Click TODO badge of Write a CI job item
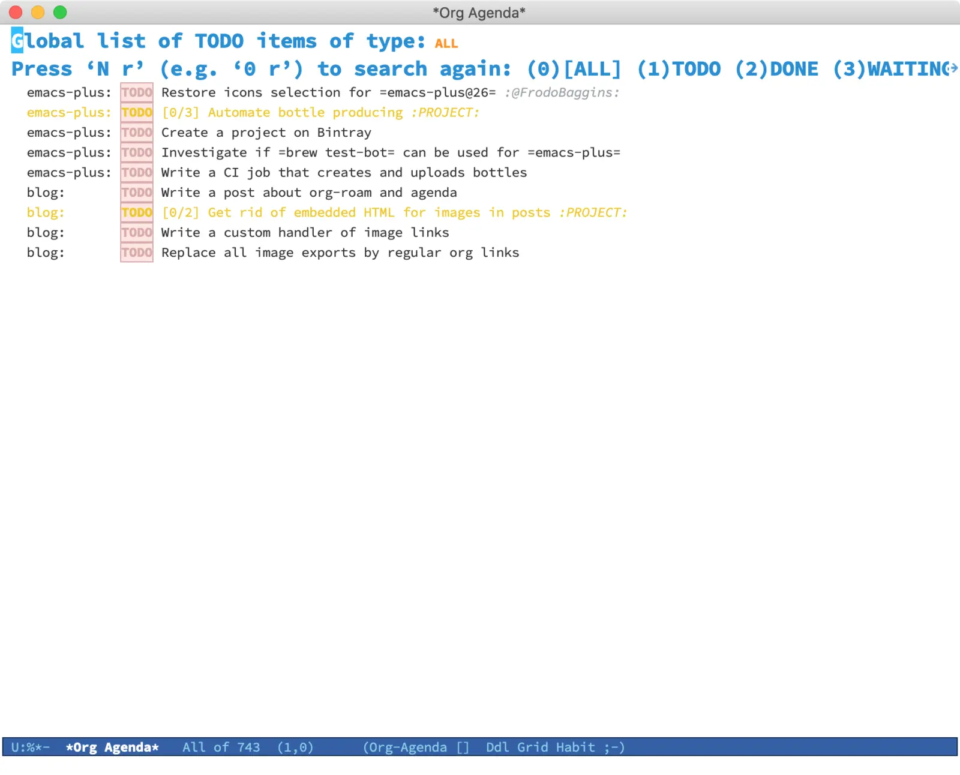The width and height of the screenshot is (960, 775). [x=137, y=173]
